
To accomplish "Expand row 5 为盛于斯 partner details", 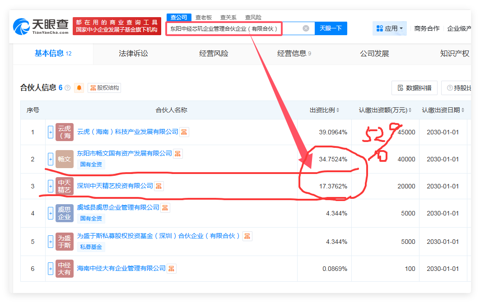I will pos(51,242).
